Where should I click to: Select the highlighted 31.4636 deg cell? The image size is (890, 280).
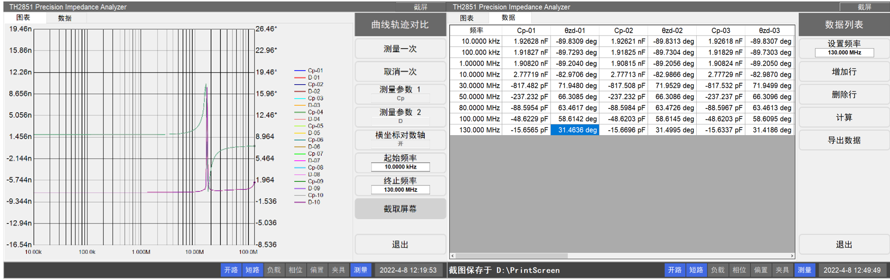coord(575,130)
